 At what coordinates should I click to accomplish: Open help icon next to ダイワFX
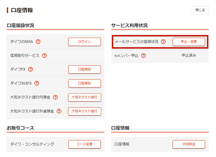click(x=30, y=69)
